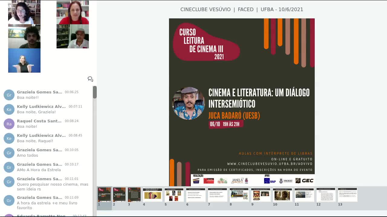387x217 pixels.
Task: Click the man with cap webcam video
Action: tap(73, 36)
